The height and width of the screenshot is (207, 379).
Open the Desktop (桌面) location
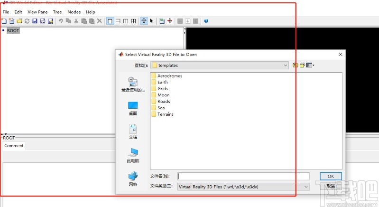pyautogui.click(x=133, y=108)
